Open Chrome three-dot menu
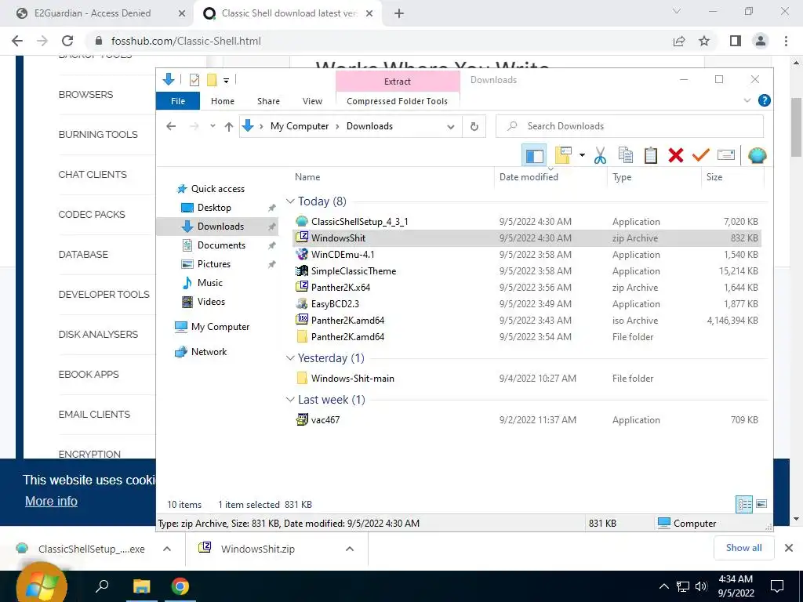 coord(786,41)
